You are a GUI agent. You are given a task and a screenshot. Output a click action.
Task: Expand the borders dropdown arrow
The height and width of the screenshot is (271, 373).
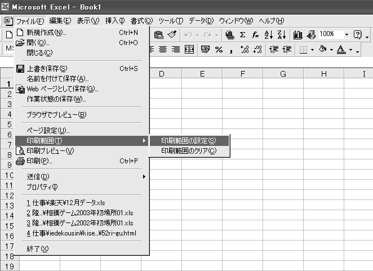312,50
